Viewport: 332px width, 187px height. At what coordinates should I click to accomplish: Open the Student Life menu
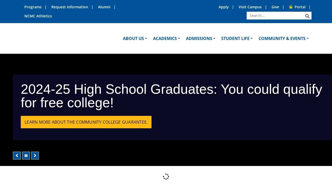tap(237, 38)
